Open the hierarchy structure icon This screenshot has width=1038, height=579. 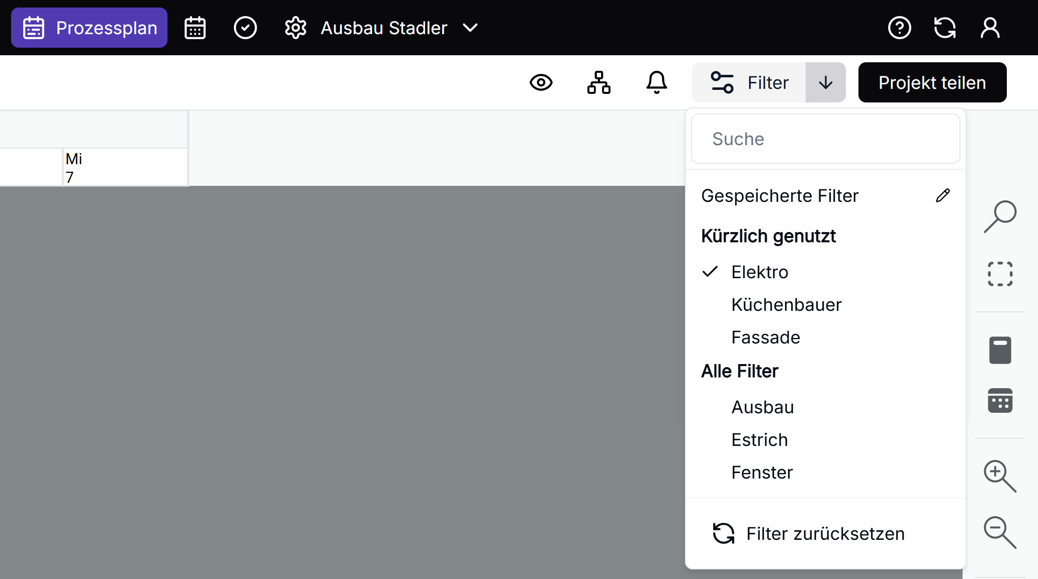pyautogui.click(x=598, y=82)
